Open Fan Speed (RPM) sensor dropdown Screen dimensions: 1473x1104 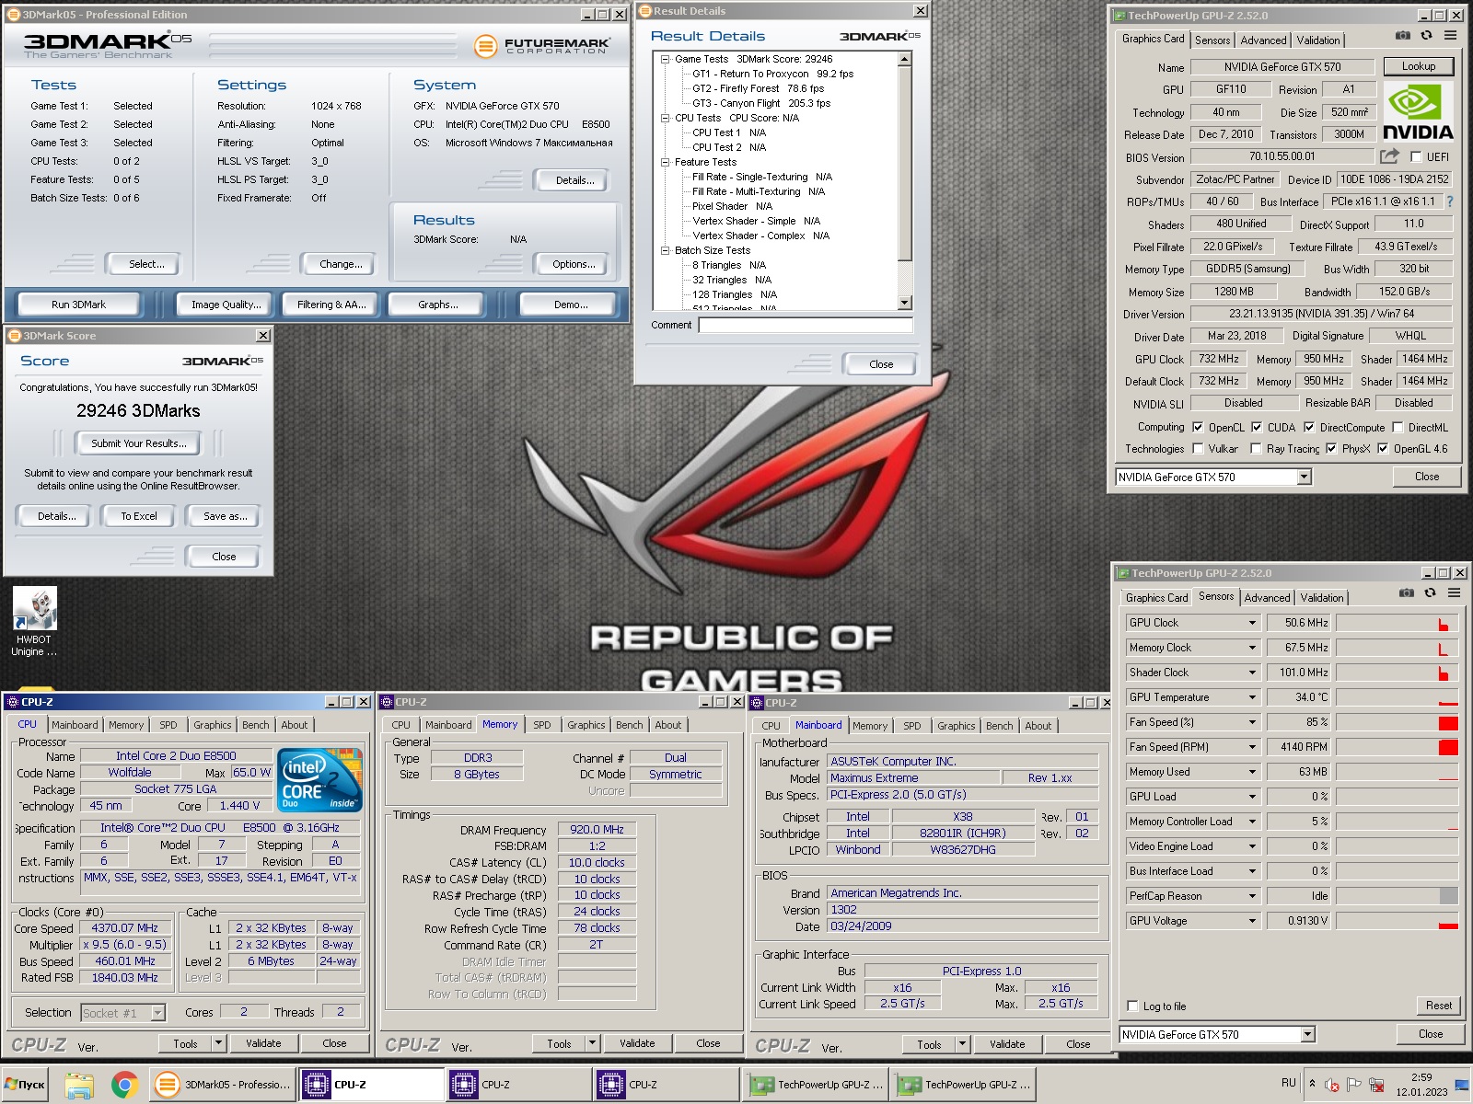pyautogui.click(x=1252, y=747)
